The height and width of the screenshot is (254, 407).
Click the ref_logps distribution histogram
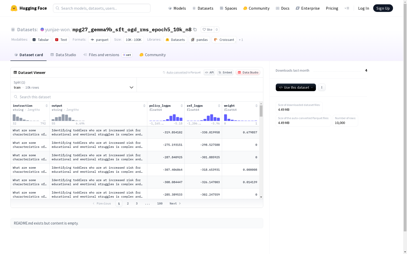203,118
